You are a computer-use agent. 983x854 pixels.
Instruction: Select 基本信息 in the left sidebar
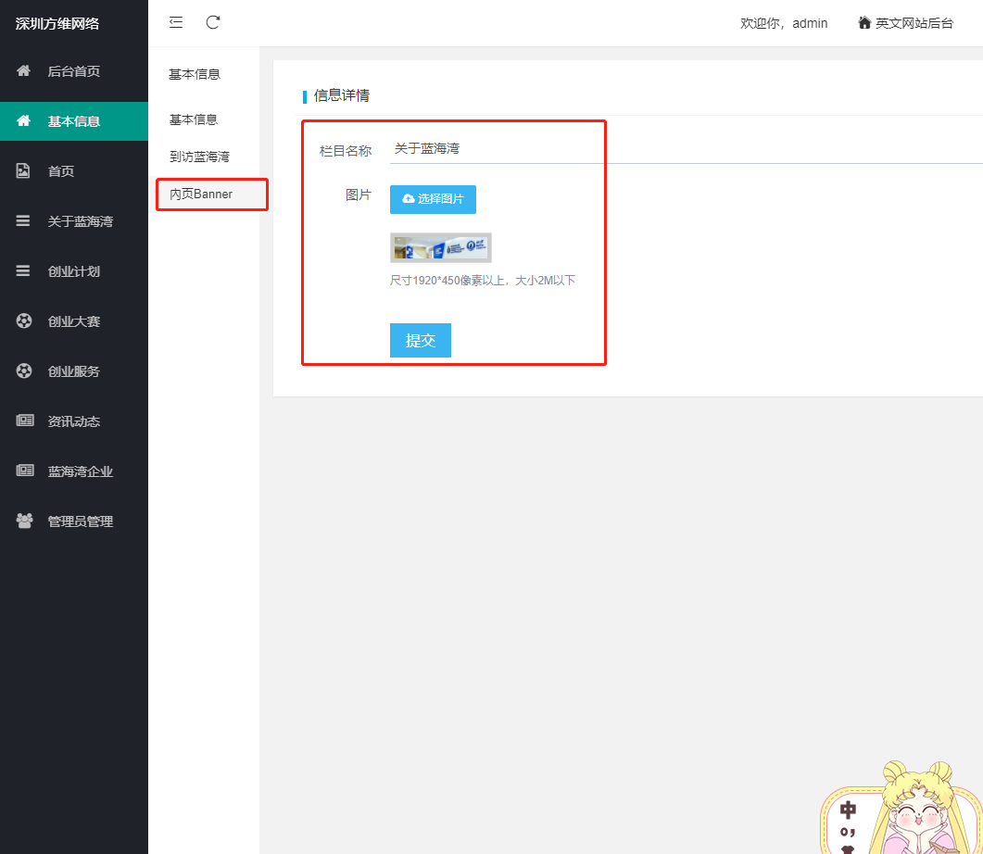(74, 121)
